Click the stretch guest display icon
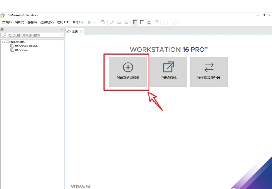Screen dimensions: 272x189 pyautogui.click(x=175, y=22)
